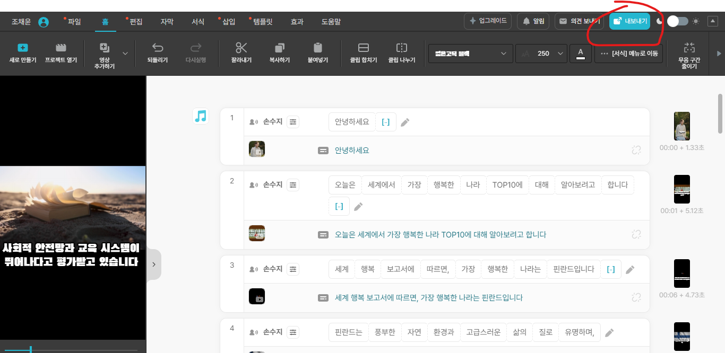Viewport: 725px width, 353px height.
Task: Expand preview panel with side chevron
Action: (153, 264)
